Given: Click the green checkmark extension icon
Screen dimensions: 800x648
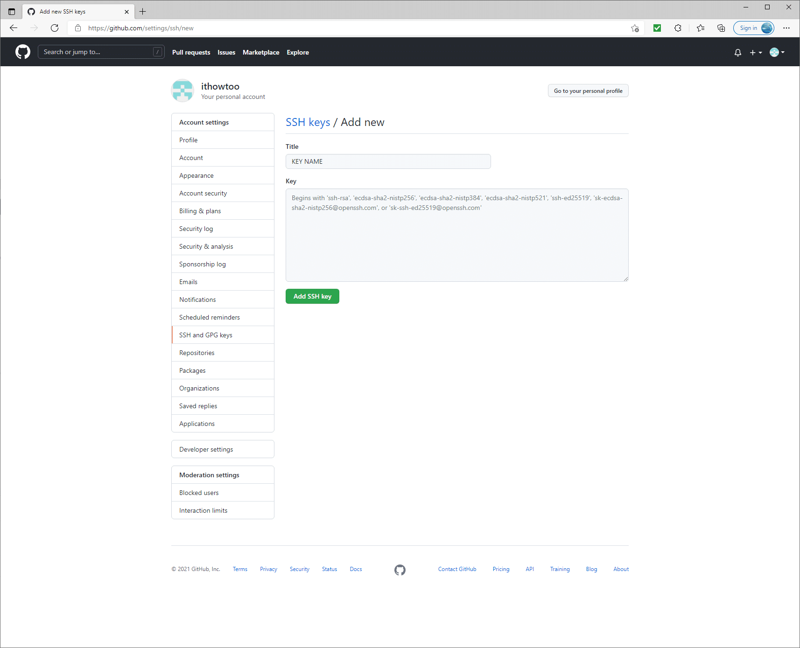Looking at the screenshot, I should 657,28.
